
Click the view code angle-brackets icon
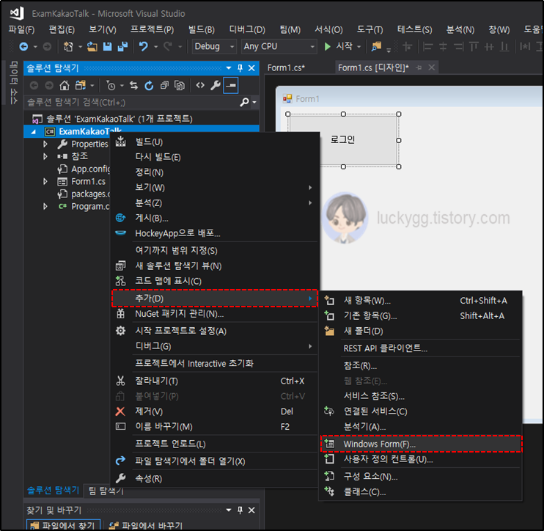pyautogui.click(x=200, y=85)
